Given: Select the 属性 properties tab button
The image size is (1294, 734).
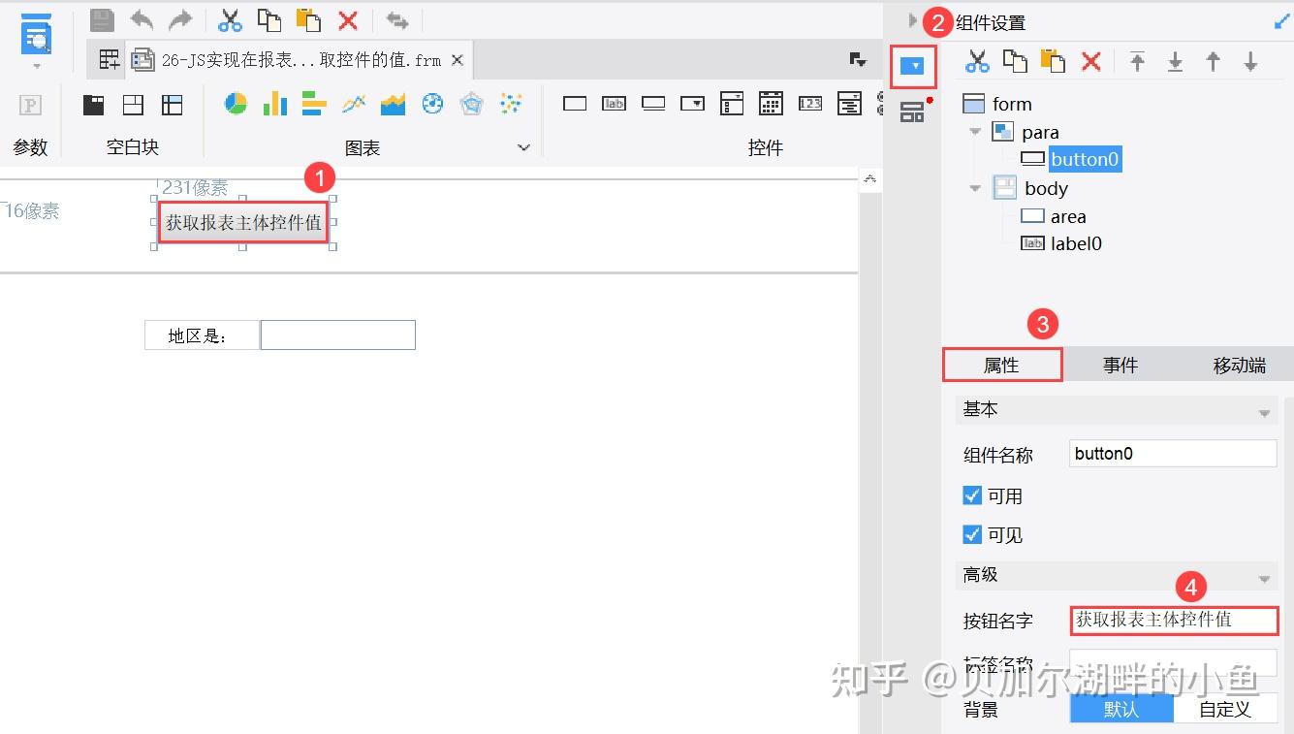Looking at the screenshot, I should [1002, 365].
